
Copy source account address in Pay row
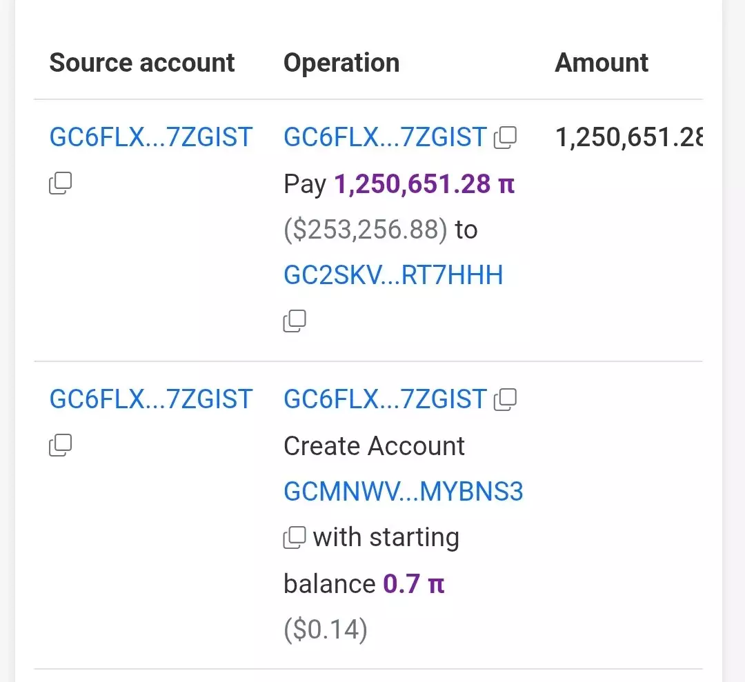(x=61, y=183)
